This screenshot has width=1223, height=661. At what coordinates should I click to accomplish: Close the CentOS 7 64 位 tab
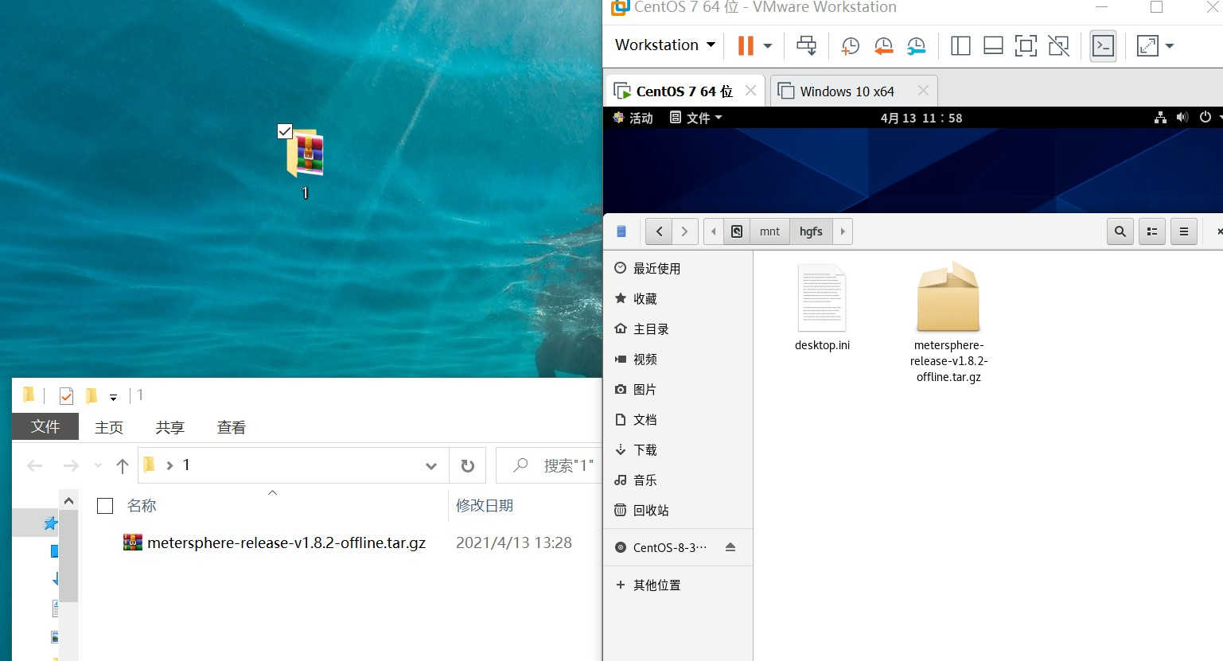750,91
